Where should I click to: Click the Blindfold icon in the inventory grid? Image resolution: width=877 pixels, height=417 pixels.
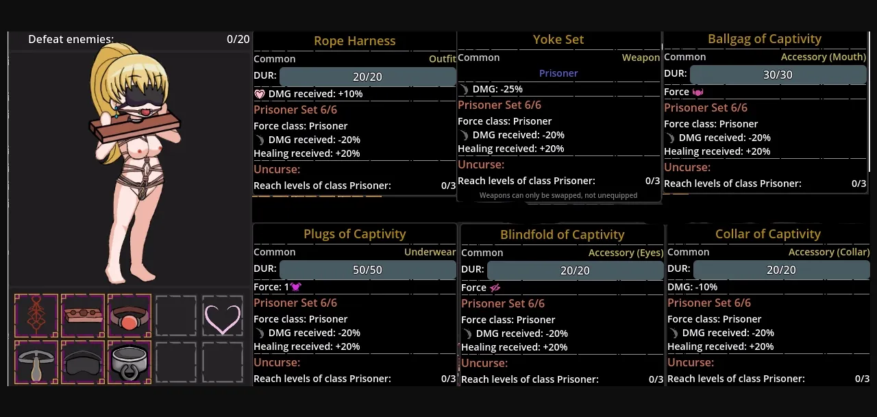(x=82, y=362)
